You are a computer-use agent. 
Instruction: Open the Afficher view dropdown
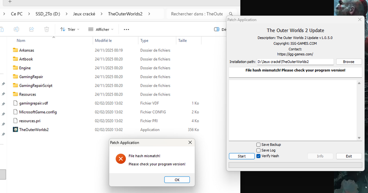(x=101, y=29)
